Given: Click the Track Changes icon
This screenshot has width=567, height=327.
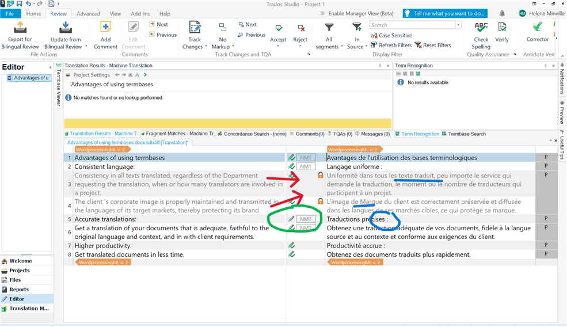Looking at the screenshot, I should point(195,28).
